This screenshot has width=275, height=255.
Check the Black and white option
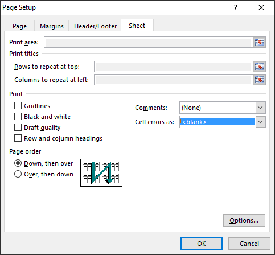point(18,117)
